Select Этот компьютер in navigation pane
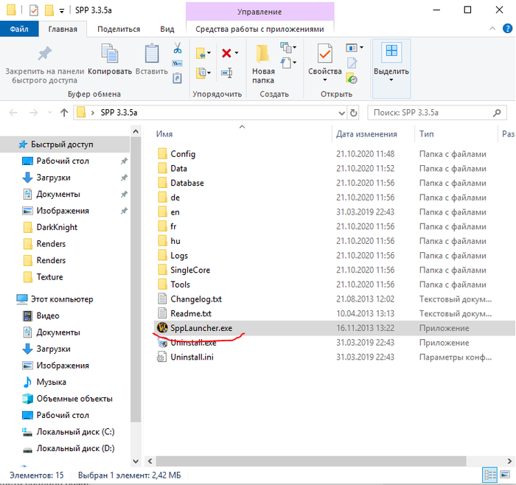Screen dimensions: 516x485 [x=62, y=299]
